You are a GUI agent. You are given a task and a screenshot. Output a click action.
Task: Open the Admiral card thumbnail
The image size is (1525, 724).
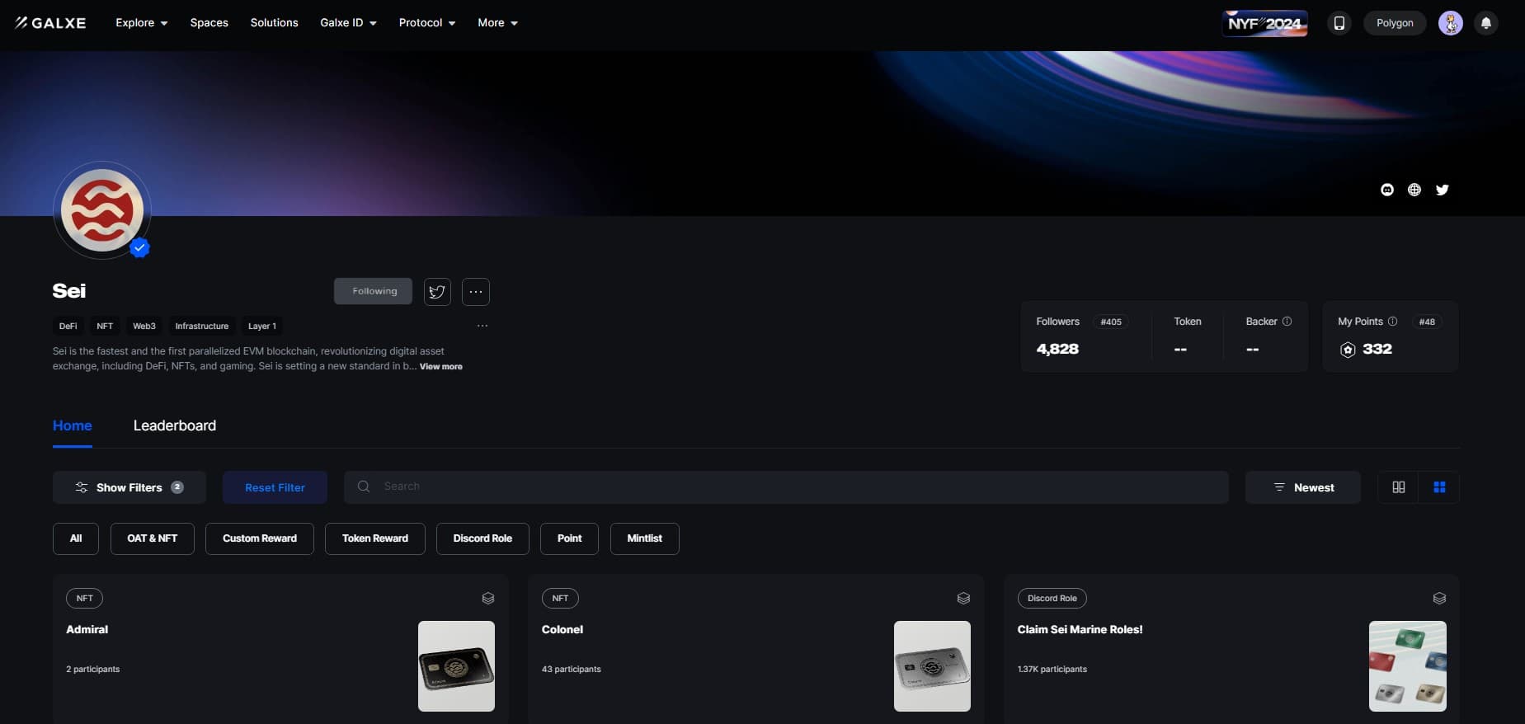[456, 666]
